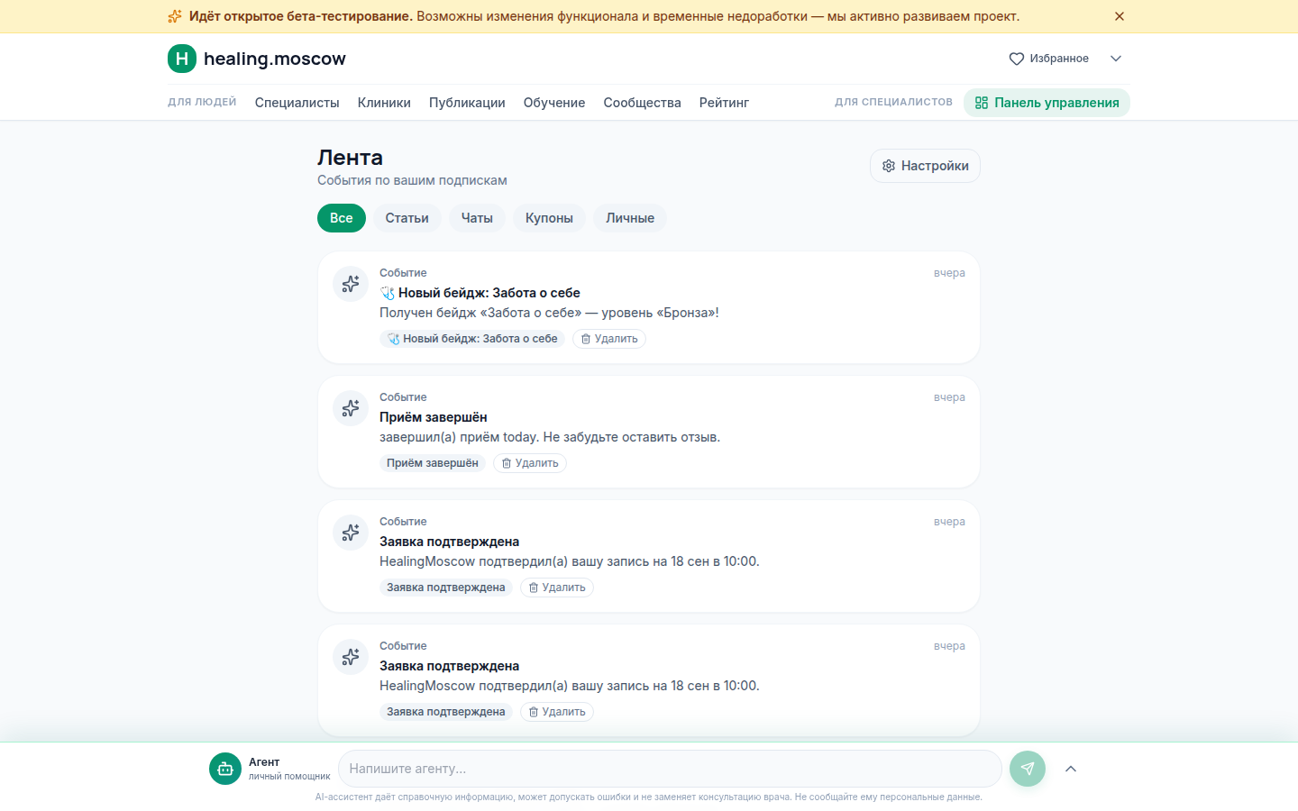Switch to the Личные filter tab
The image size is (1298, 811).
click(x=630, y=218)
